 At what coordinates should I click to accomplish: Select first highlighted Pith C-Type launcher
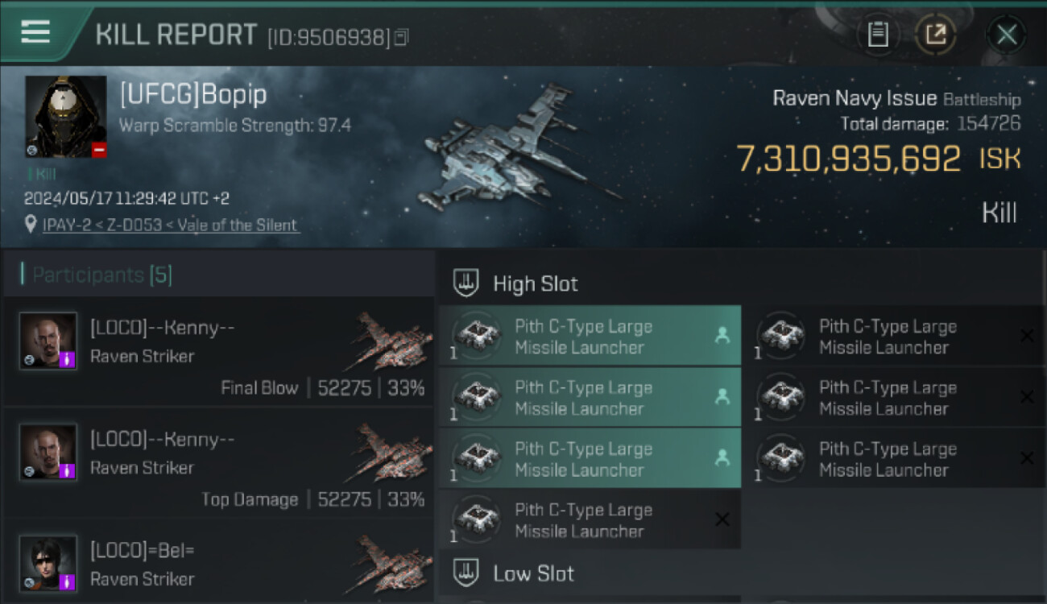[590, 336]
